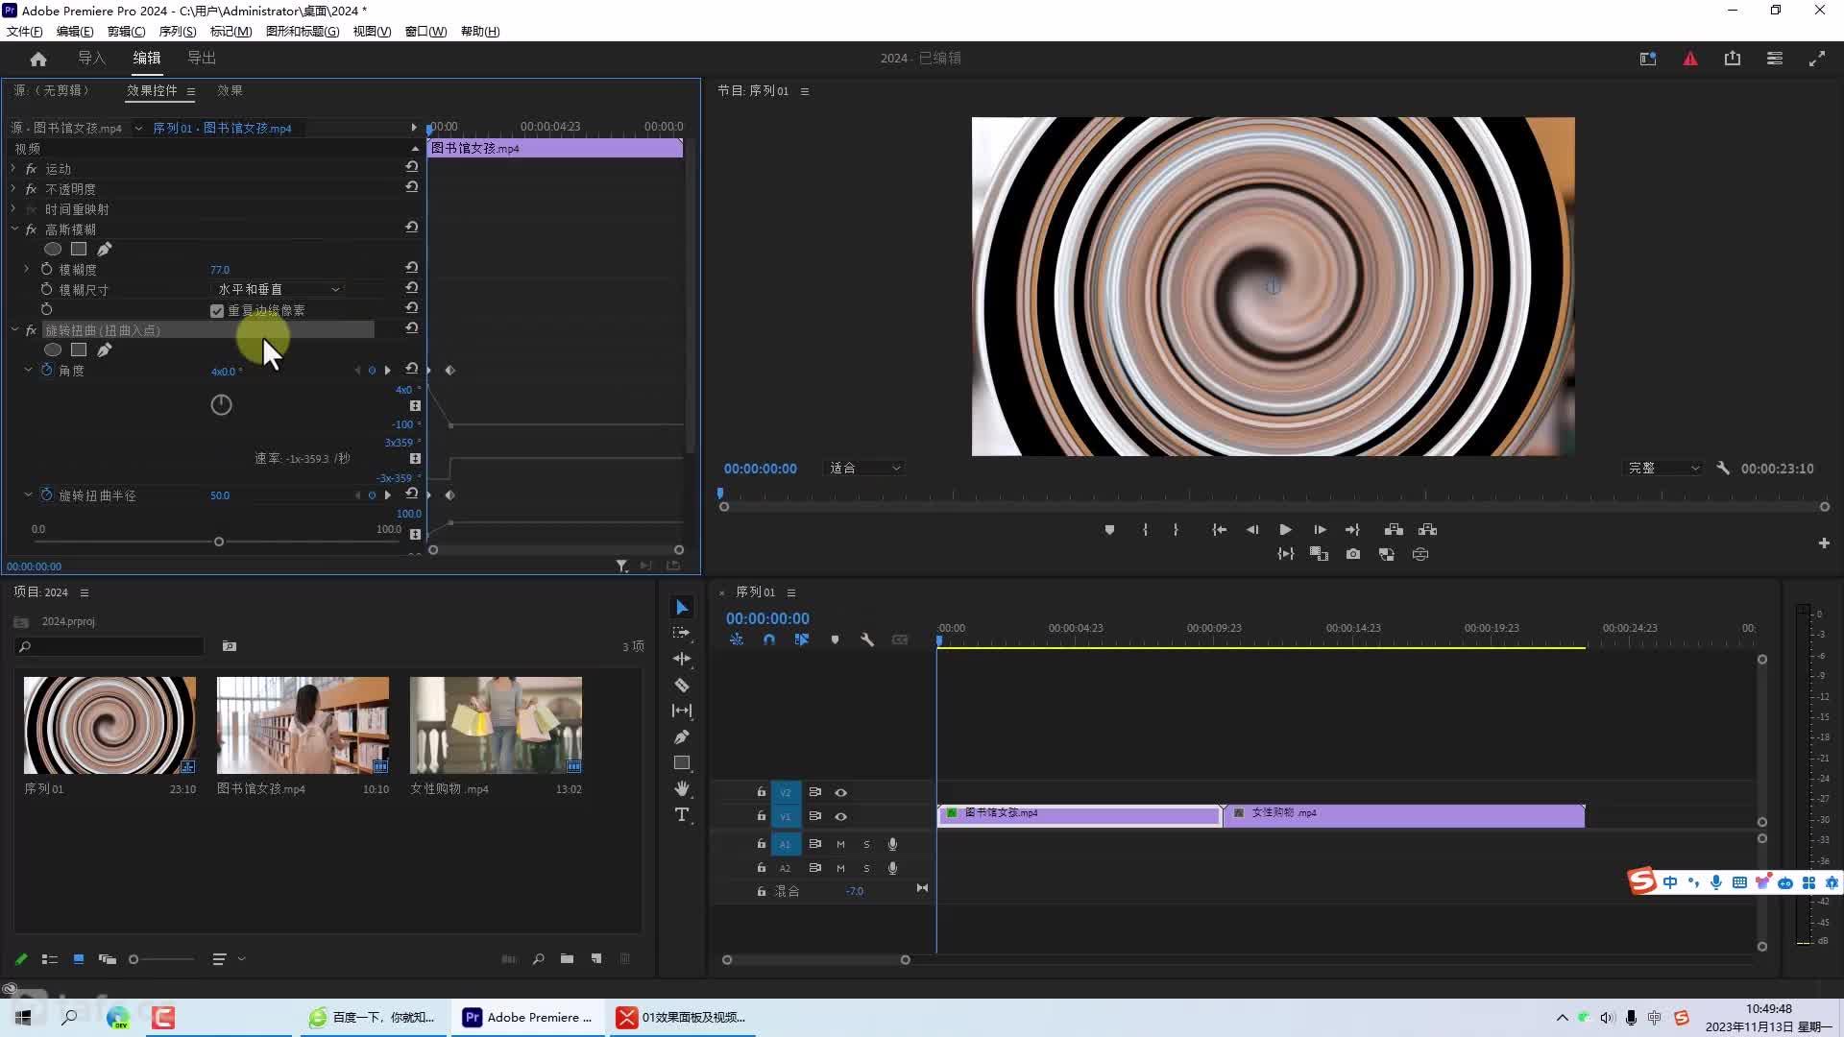This screenshot has height=1037, width=1844.
Task: Toggle lock on track V1
Action: 762,816
